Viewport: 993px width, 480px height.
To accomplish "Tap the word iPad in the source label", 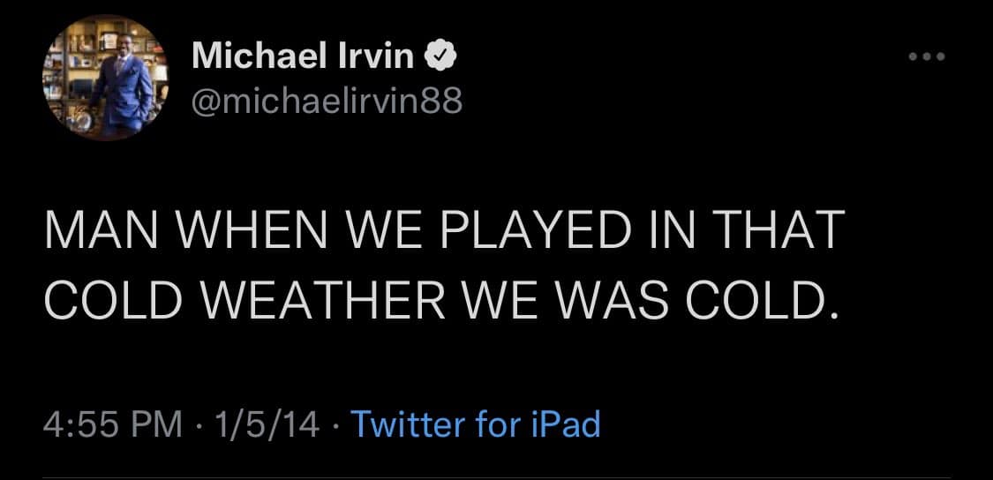I will 563,424.
